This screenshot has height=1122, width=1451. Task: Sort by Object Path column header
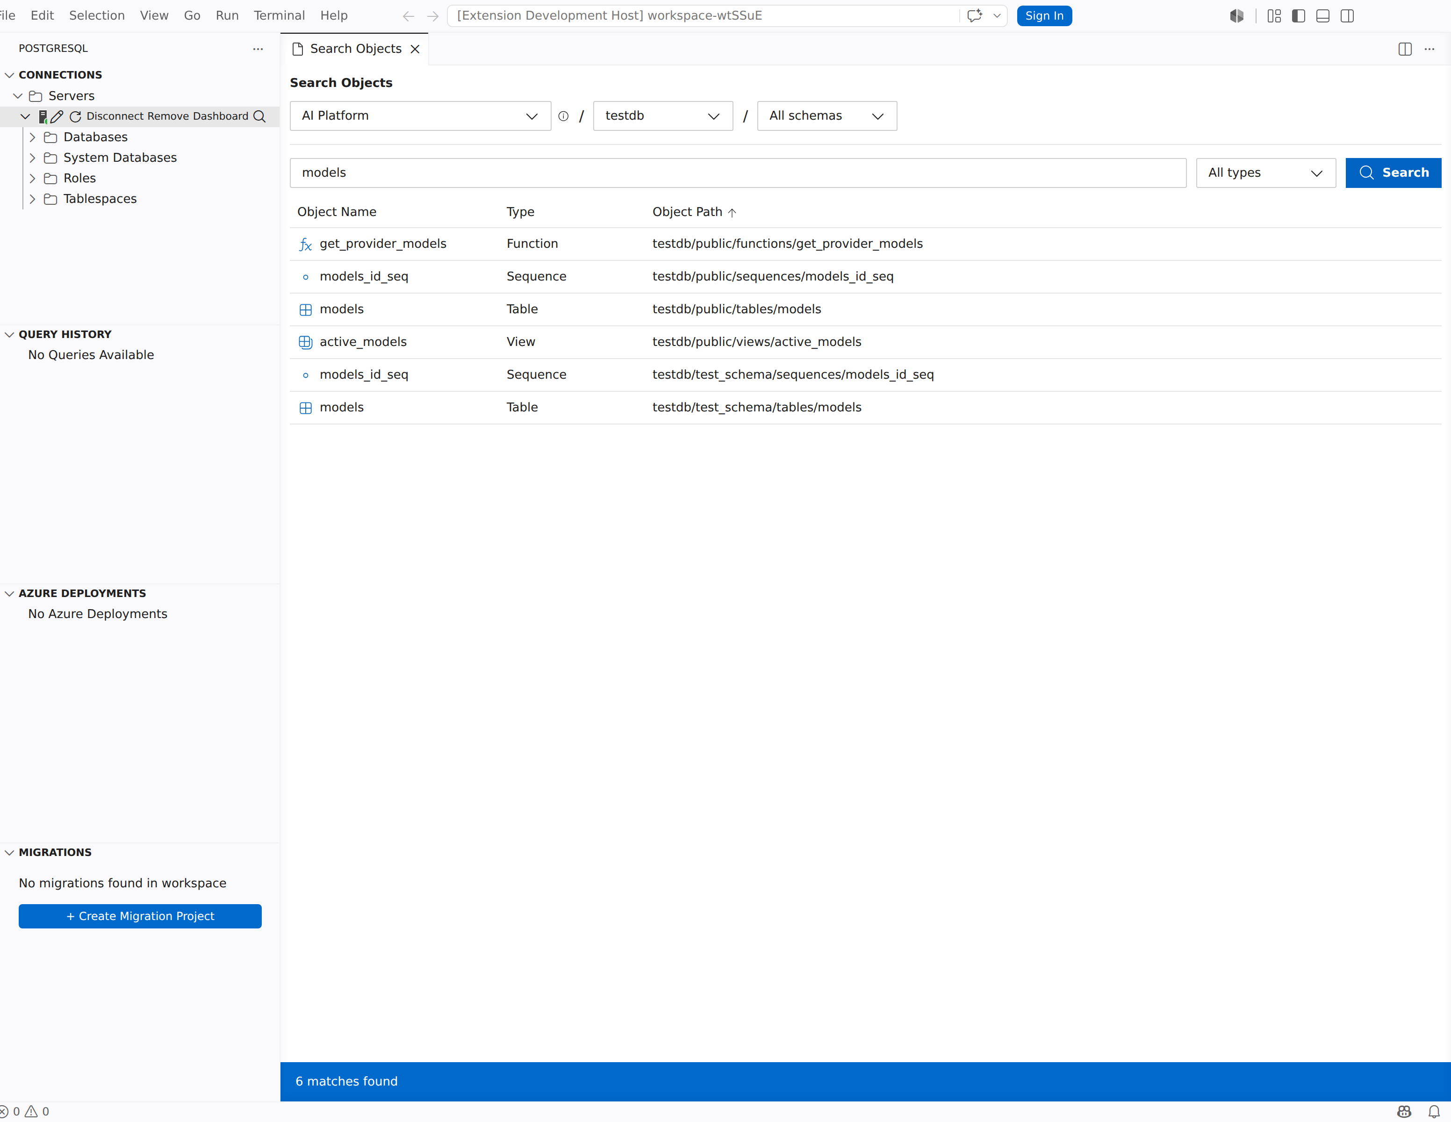(694, 212)
